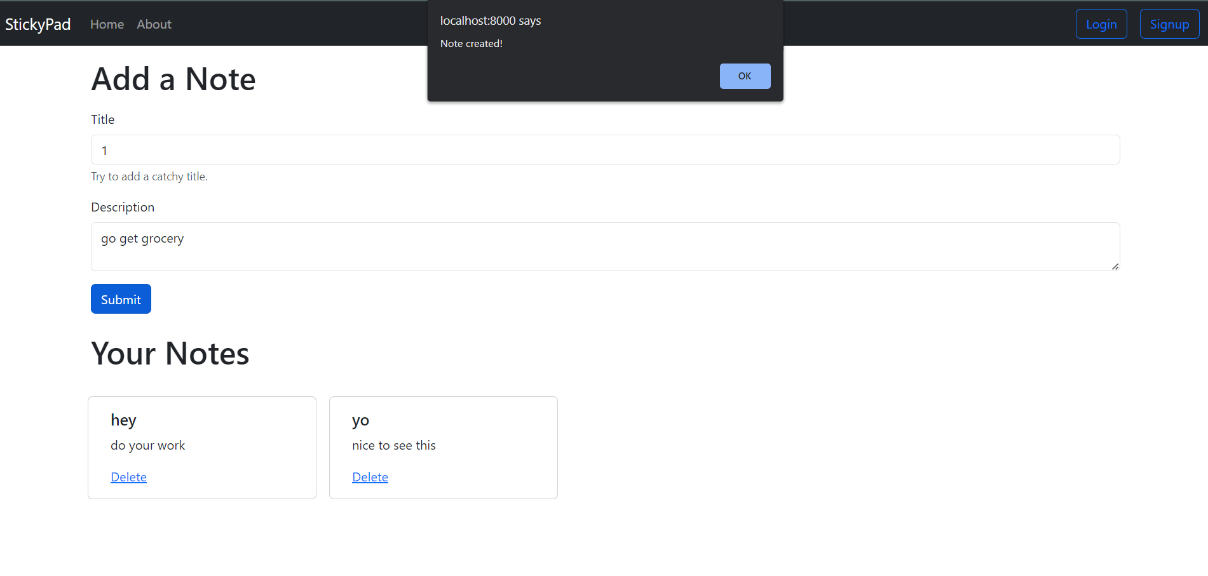The image size is (1208, 576).
Task: Click the StickyPad brand link
Action: [x=37, y=24]
